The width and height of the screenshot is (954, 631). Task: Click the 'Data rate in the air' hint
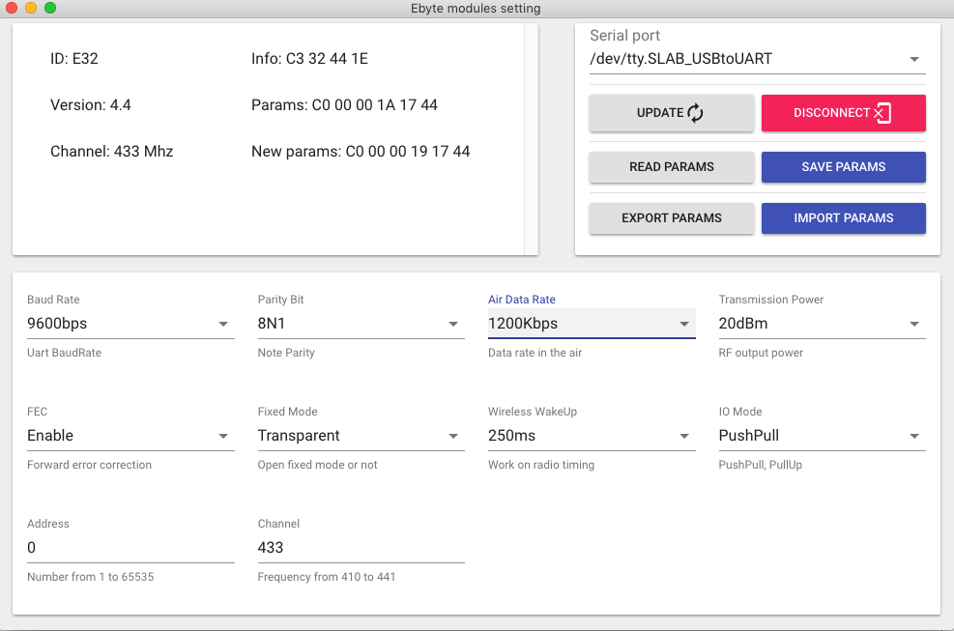[x=535, y=353]
